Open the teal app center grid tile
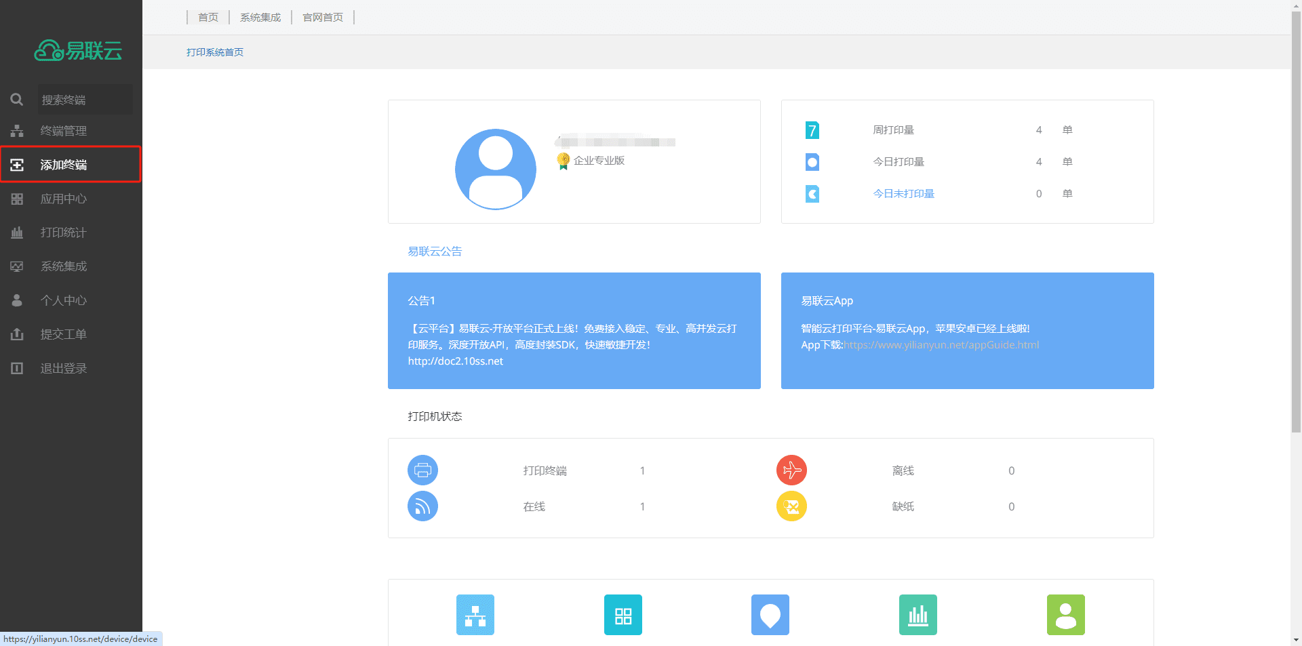Screen dimensions: 1302x646 623,615
